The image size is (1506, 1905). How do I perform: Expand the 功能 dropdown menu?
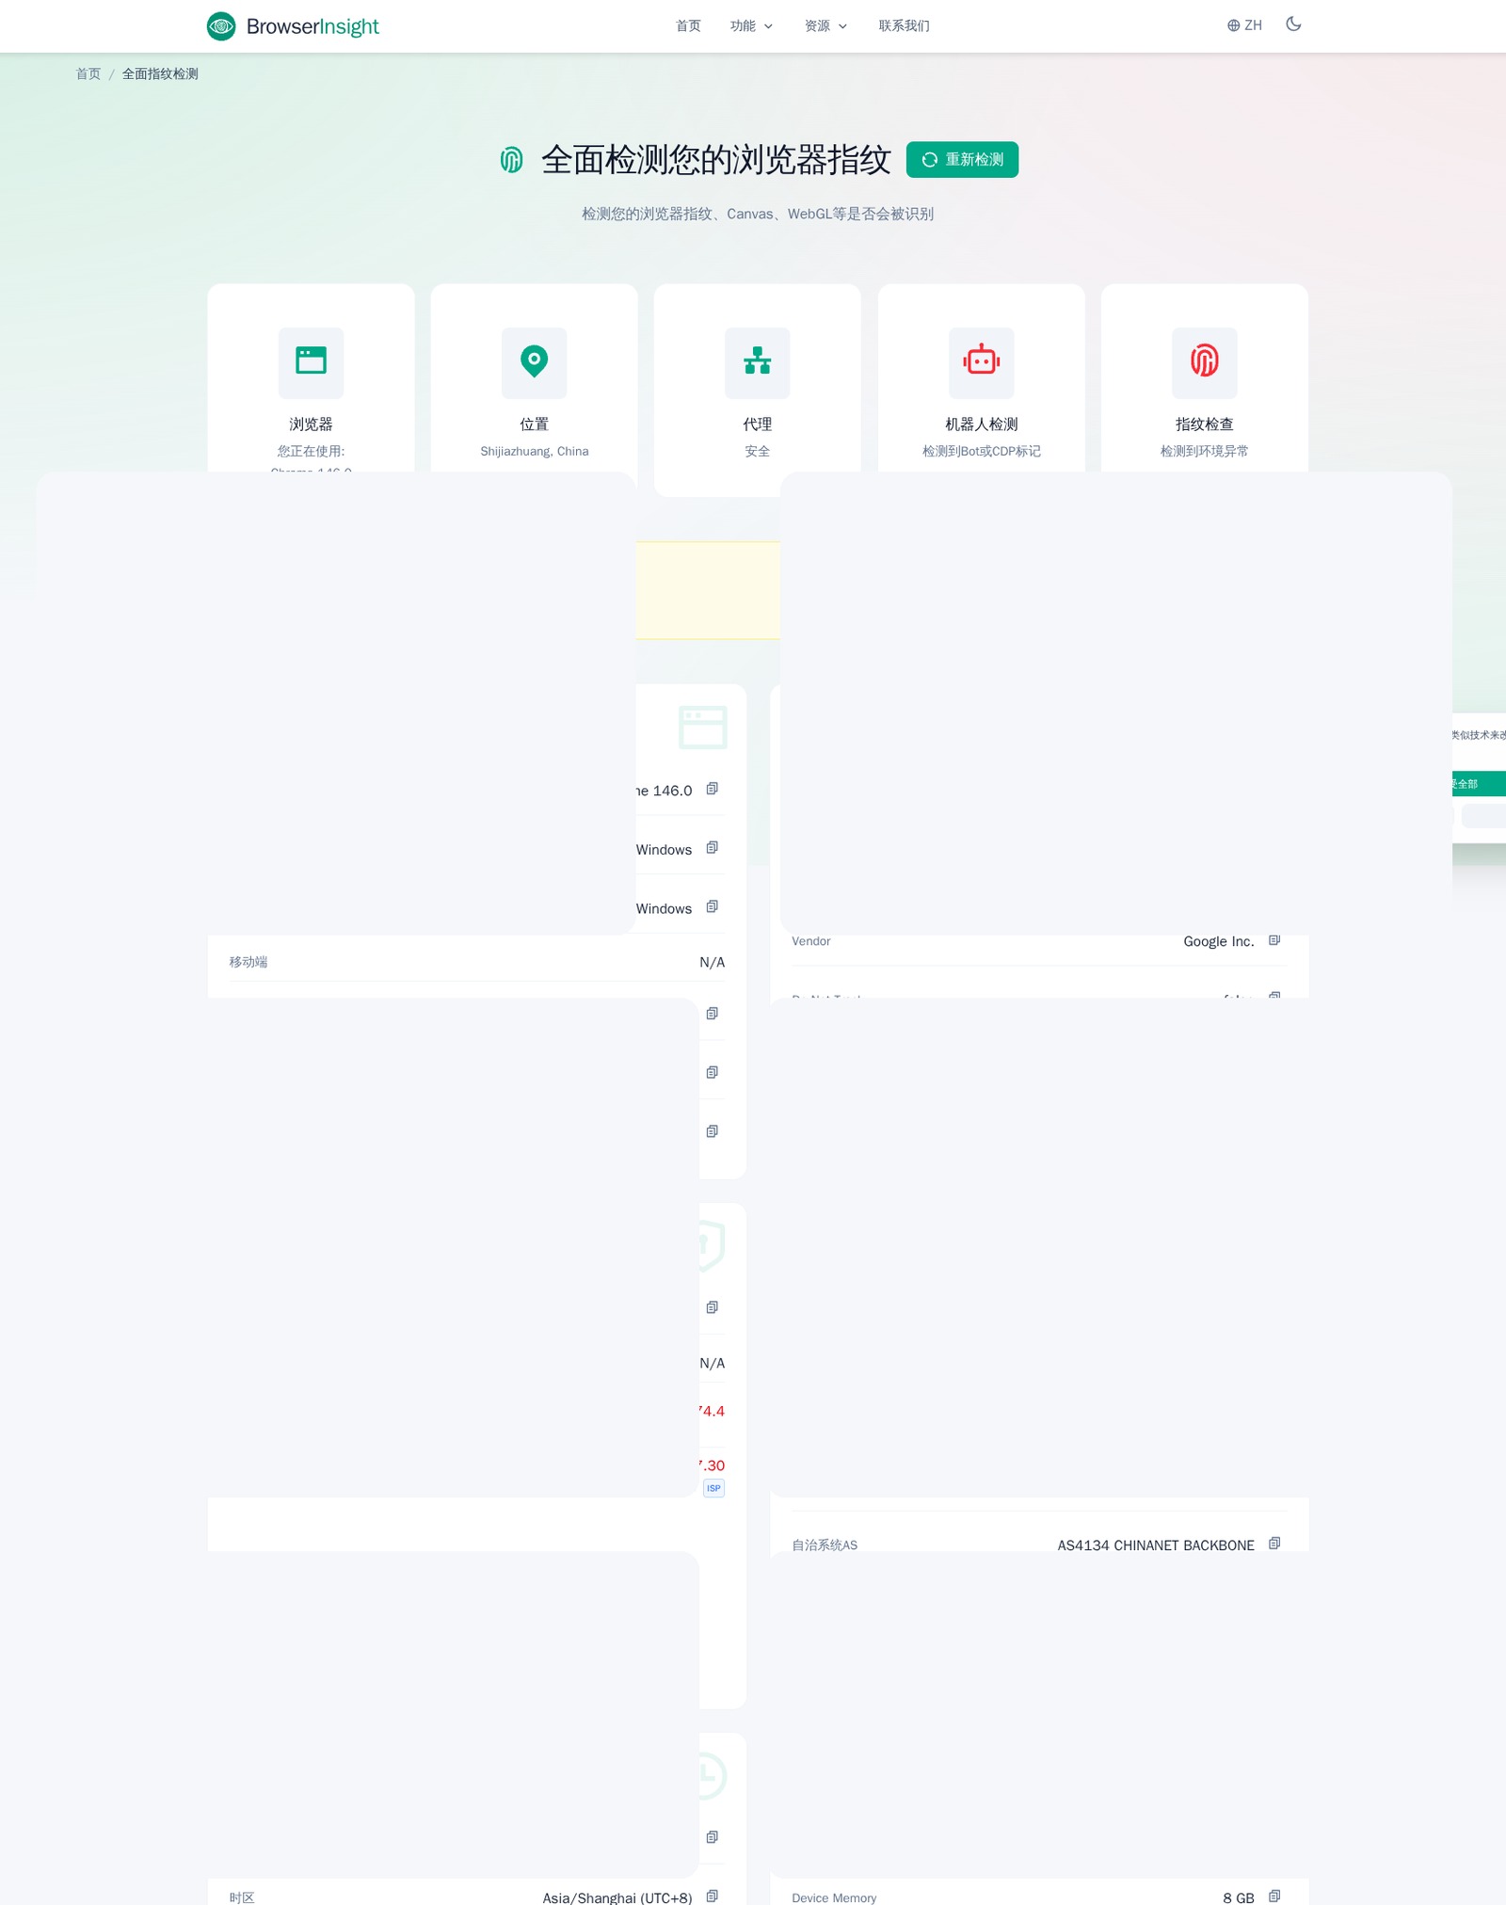point(751,26)
